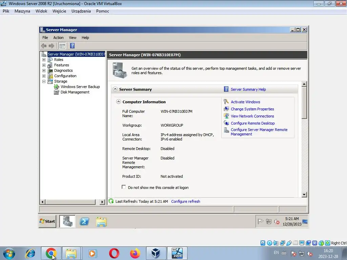The image size is (347, 260).
Task: Check 'Do not show me this console at logon'
Action: [124, 187]
